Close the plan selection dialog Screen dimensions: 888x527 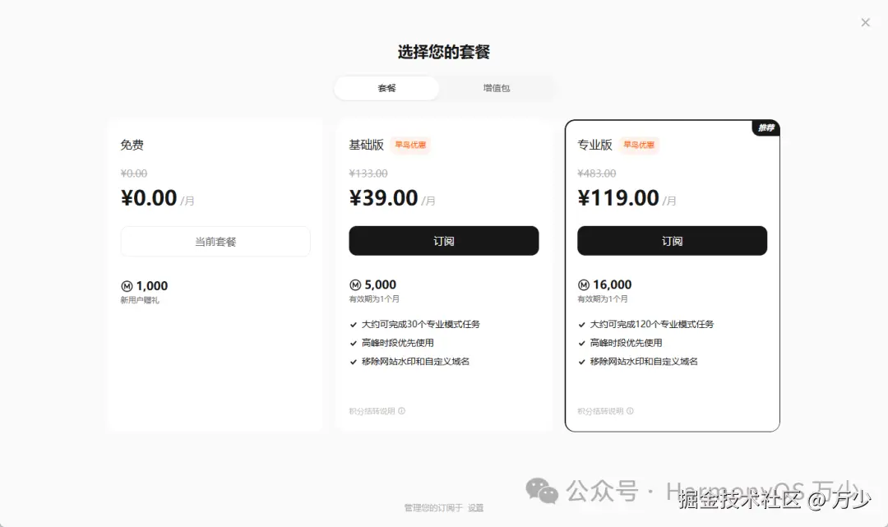coord(865,22)
